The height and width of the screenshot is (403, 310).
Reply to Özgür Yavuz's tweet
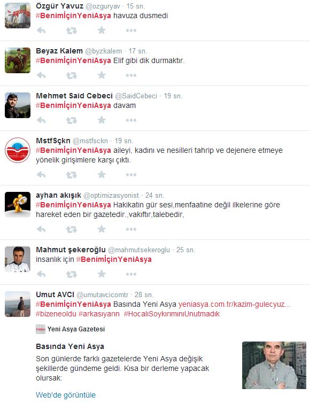[x=41, y=30]
